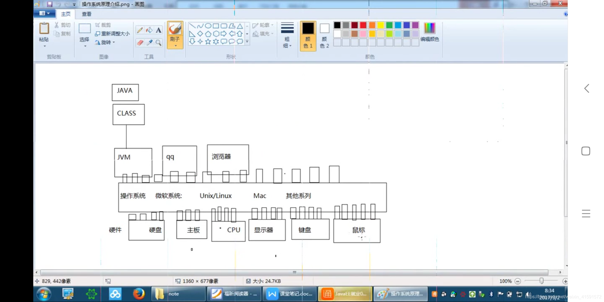604x302 pixels.
Task: Click the Crop button
Action: (103, 25)
